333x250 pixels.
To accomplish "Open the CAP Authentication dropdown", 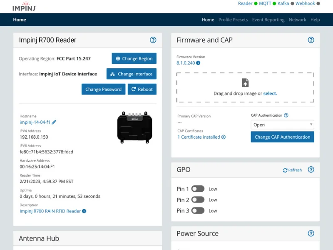I will click(282, 125).
